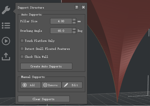This screenshot has height=106, width=150.
Task: Enable Detect Small Floated Features checkbox
Action: (x=22, y=48)
